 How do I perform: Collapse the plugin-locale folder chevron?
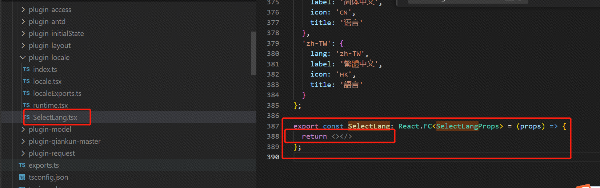[23, 57]
